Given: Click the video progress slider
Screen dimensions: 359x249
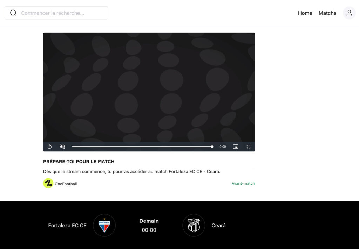Looking at the screenshot, I should 143,147.
